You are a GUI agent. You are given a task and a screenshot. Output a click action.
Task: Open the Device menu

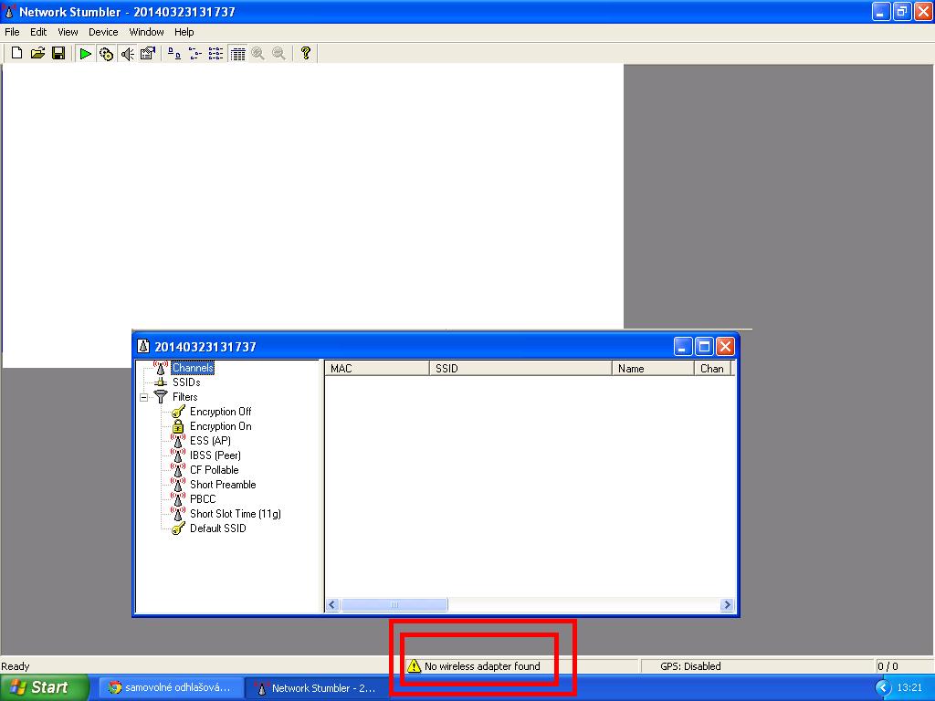(103, 32)
